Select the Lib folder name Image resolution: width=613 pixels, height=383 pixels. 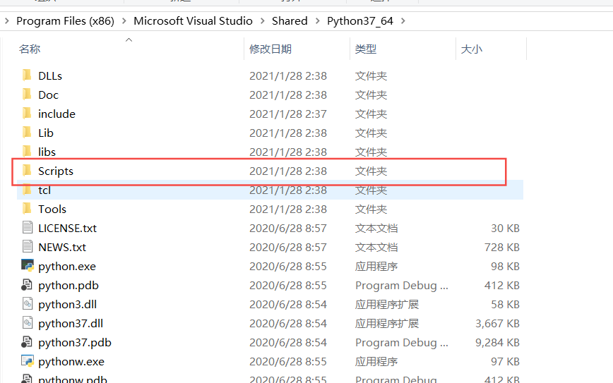46,133
